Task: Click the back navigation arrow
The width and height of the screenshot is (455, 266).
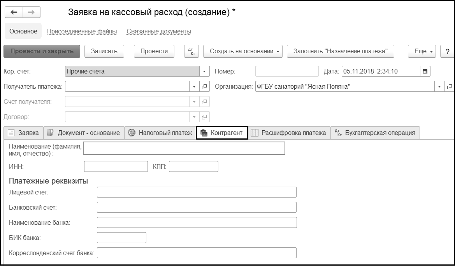Action: coord(14,12)
